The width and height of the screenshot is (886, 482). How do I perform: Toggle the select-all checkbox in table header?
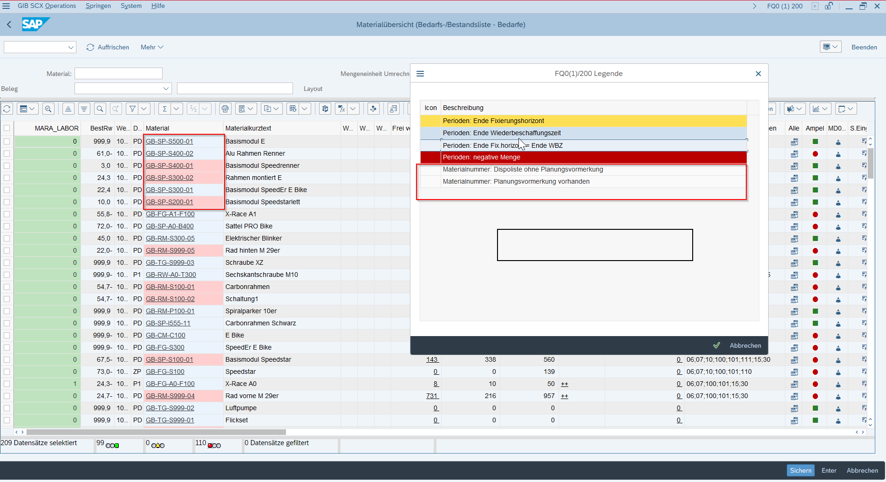(7, 128)
